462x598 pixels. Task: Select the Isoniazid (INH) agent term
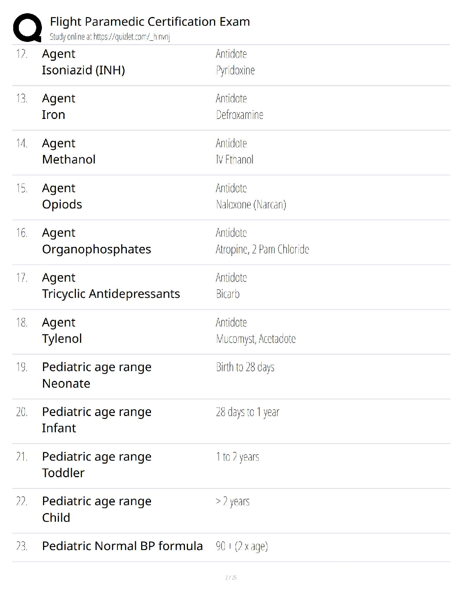click(83, 70)
